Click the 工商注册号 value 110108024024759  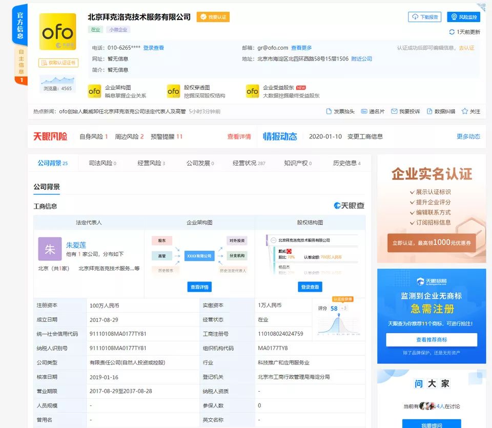coord(280,334)
